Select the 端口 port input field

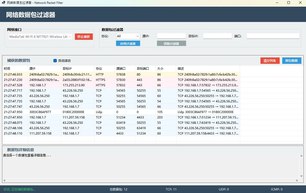(273, 36)
